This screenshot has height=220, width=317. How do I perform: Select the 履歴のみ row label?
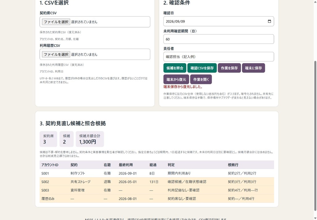(x=48, y=199)
